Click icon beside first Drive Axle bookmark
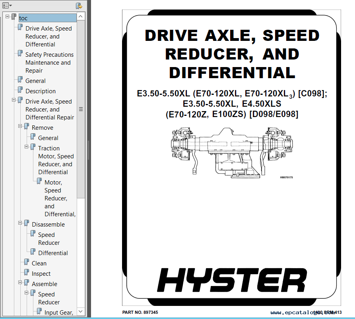Image resolution: width=355 pixels, height=319 pixels. click(20, 27)
